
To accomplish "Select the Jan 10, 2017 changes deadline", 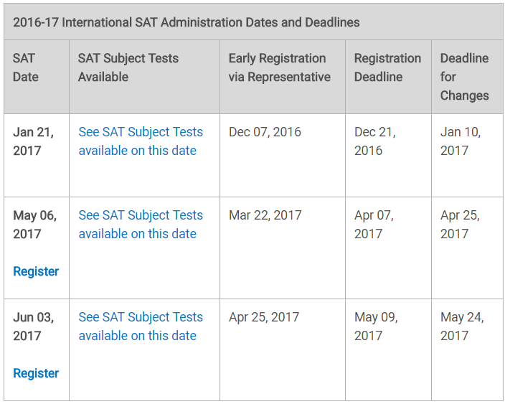I will [461, 141].
